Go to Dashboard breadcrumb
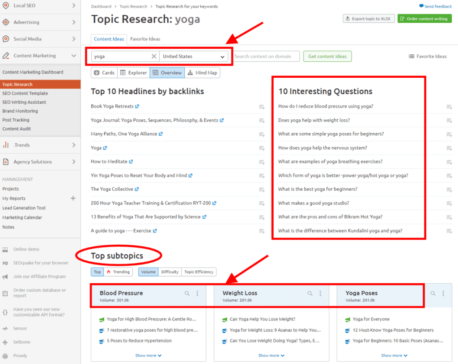Screen dimensions: 458x364 (101, 6)
